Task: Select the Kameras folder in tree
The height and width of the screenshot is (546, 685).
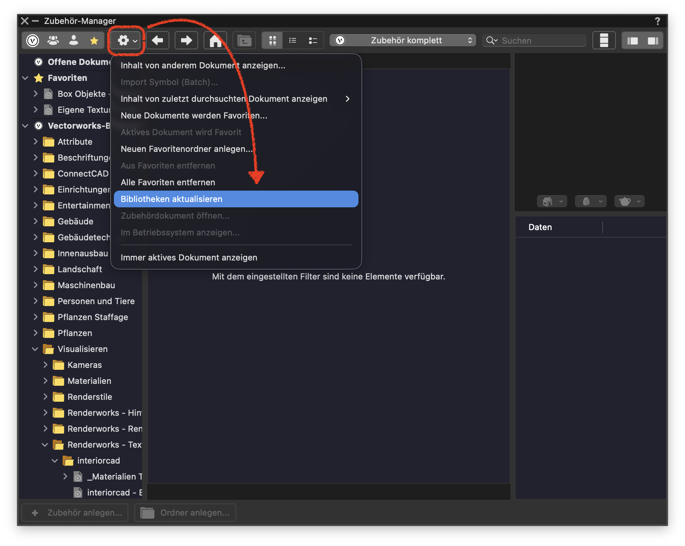Action: point(84,365)
